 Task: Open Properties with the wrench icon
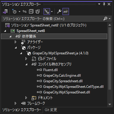[59, 11]
